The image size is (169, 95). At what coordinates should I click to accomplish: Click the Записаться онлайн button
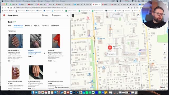(x=62, y=87)
